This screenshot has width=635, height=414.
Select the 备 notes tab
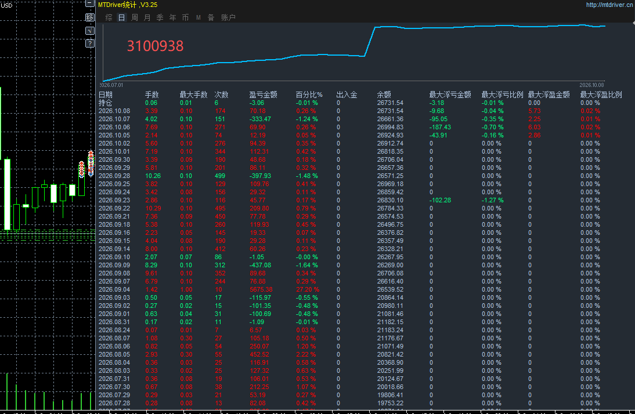coord(211,17)
